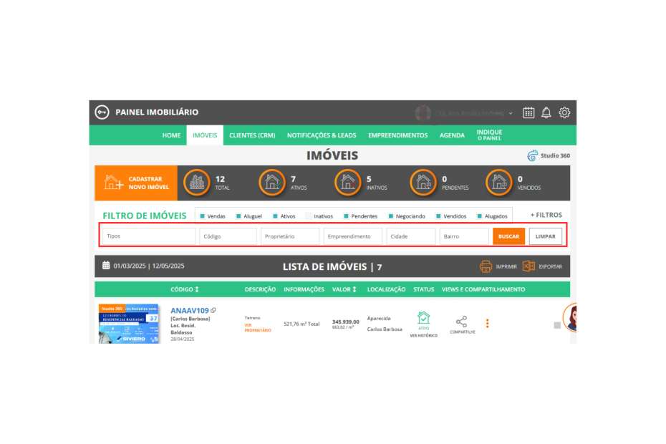Open the calendar icon in the header
666x444 pixels.
529,112
